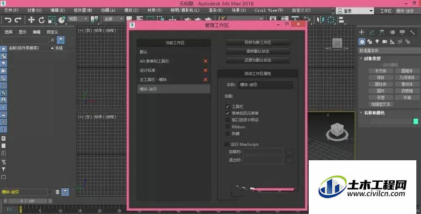
Task: Open the Create tab plus icon
Action: (x=362, y=32)
